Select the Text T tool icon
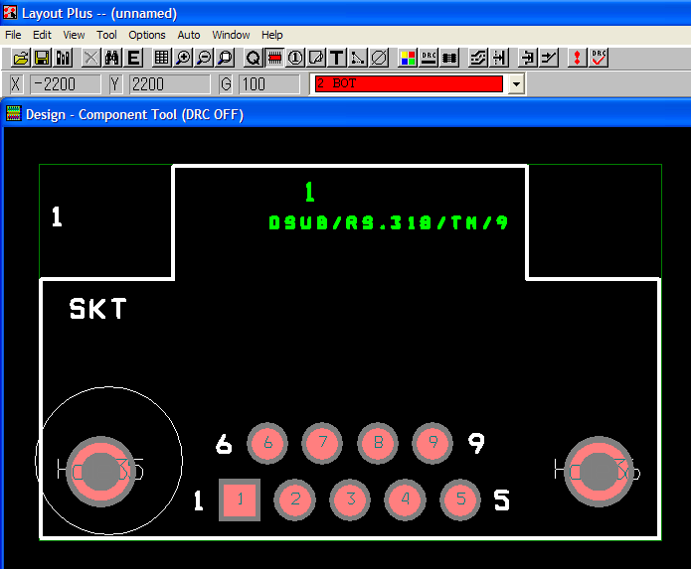 pos(337,58)
